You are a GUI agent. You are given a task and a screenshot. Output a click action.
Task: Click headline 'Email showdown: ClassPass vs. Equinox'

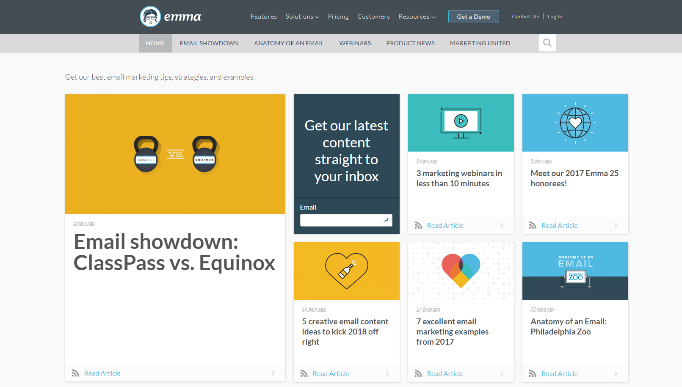click(174, 252)
